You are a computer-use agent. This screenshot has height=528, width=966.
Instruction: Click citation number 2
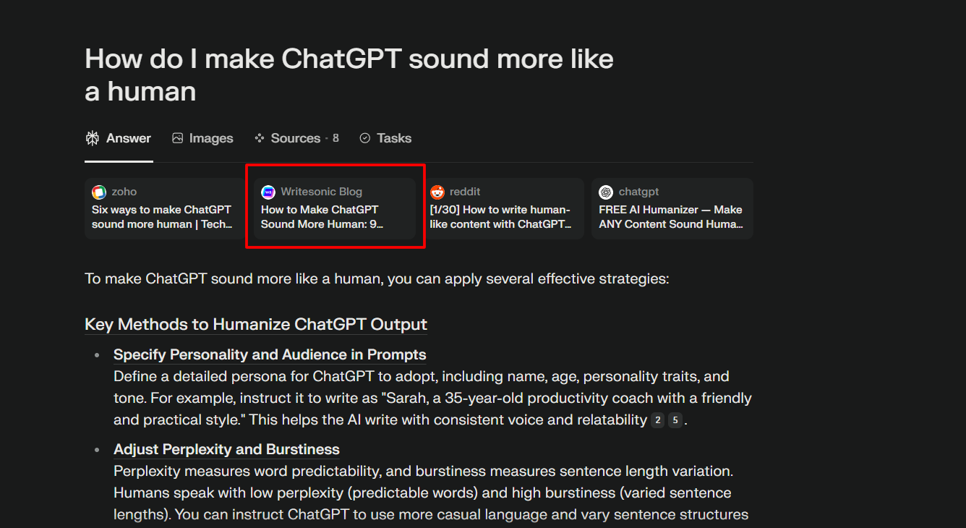tap(657, 420)
